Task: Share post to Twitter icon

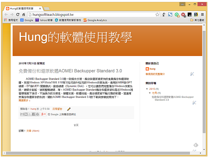Action: pyautogui.click(x=30, y=114)
